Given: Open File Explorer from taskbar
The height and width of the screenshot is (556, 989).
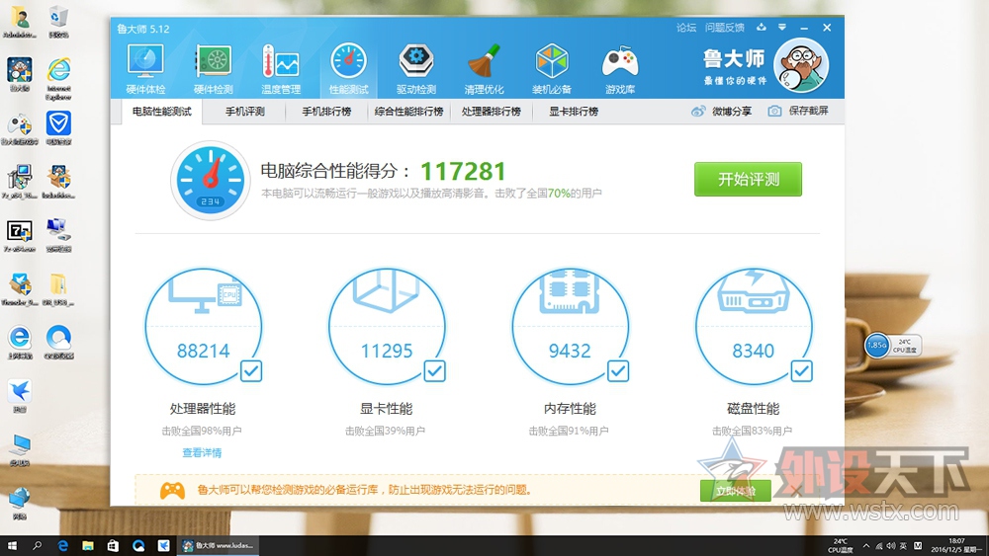Looking at the screenshot, I should point(88,545).
